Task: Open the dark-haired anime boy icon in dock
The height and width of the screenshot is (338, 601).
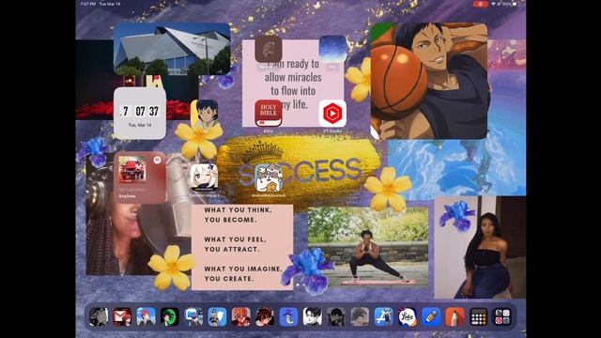Action: click(336, 317)
